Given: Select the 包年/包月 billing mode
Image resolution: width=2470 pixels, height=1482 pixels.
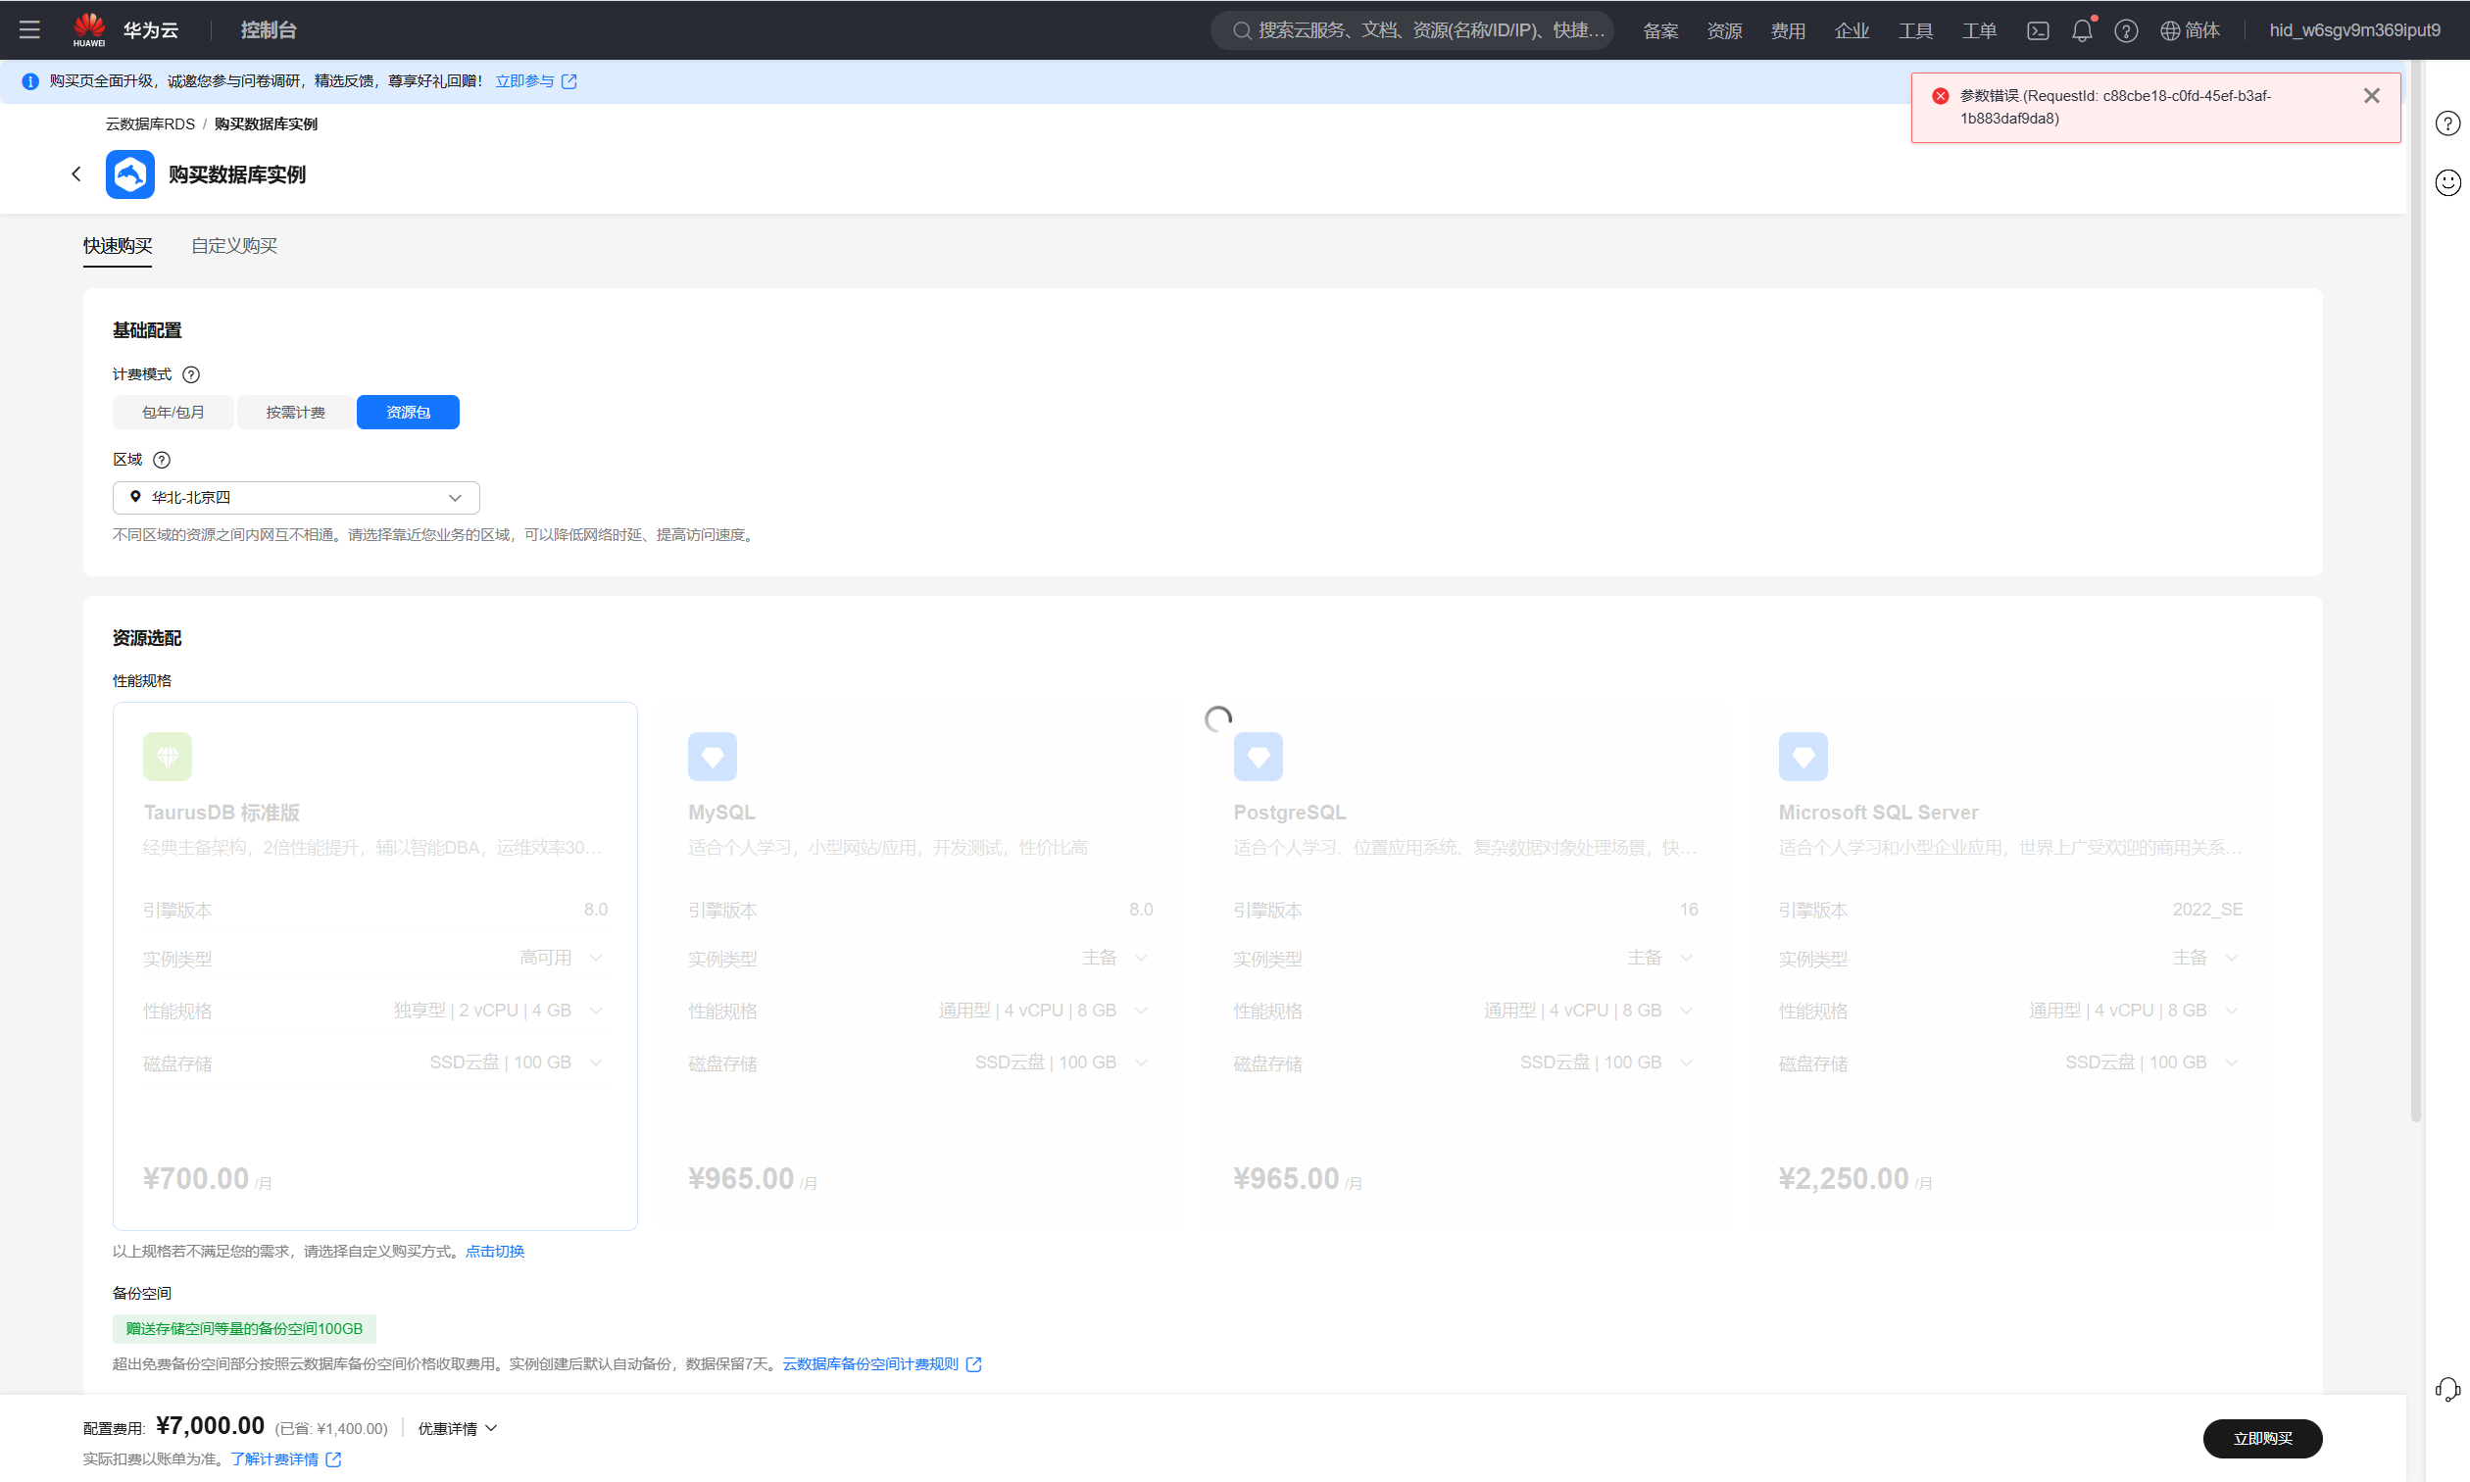Looking at the screenshot, I should click(173, 413).
